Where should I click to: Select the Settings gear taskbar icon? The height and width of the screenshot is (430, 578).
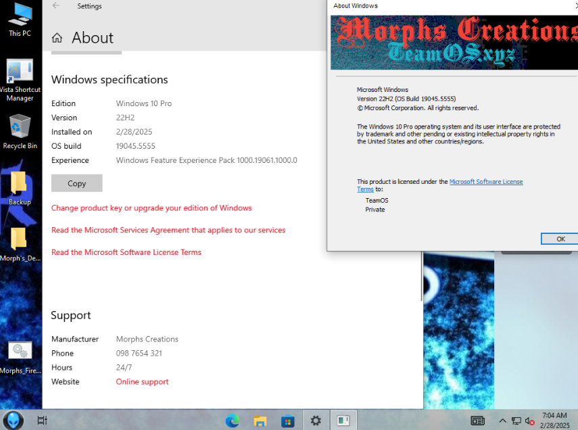click(316, 421)
